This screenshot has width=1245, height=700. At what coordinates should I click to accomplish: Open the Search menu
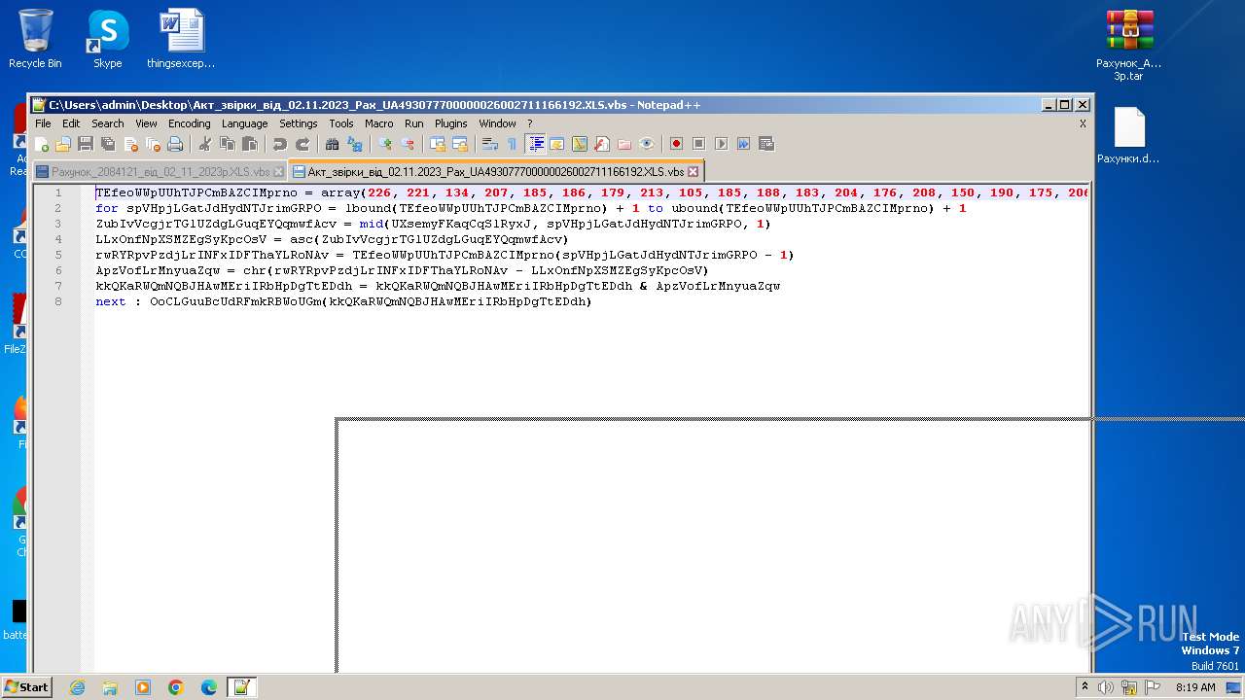pos(108,123)
